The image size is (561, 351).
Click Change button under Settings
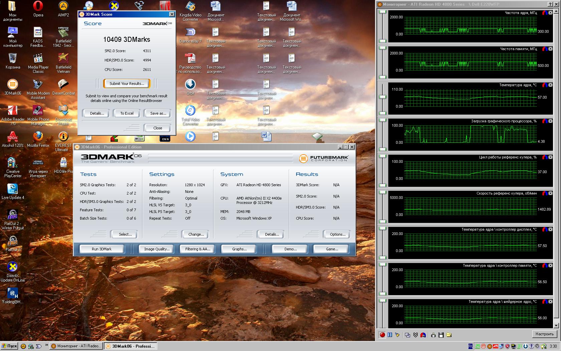coord(196,234)
